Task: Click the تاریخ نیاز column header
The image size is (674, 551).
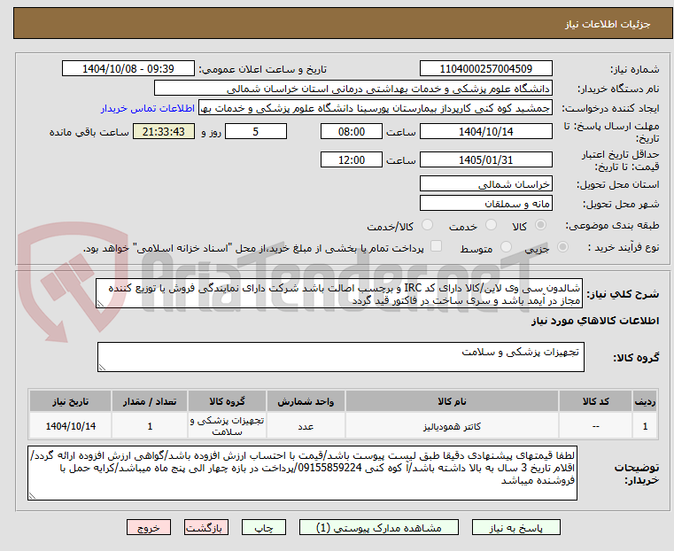Action: click(x=71, y=401)
